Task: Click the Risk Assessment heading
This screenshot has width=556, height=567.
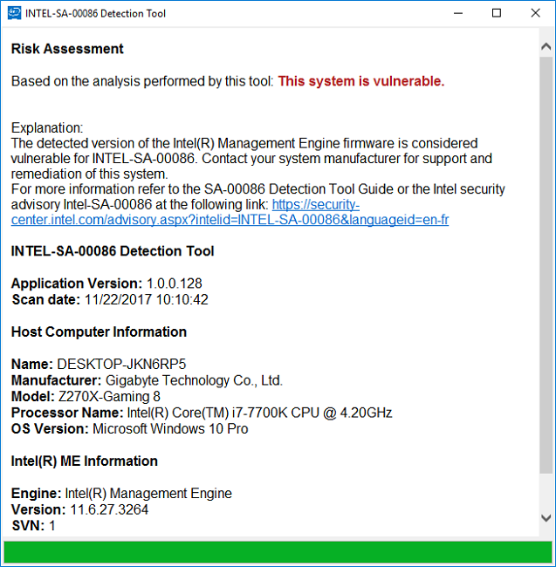Action: click(67, 49)
